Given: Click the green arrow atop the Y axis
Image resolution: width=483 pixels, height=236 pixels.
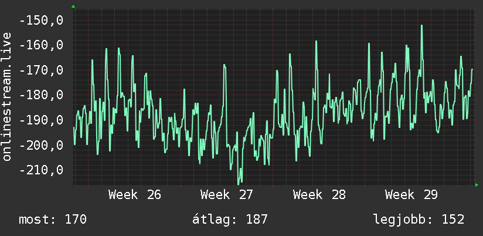Looking at the screenshot, I should click(73, 6).
